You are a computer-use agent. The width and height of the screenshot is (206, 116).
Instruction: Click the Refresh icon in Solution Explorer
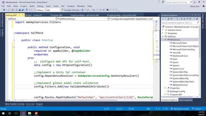click(x=184, y=19)
